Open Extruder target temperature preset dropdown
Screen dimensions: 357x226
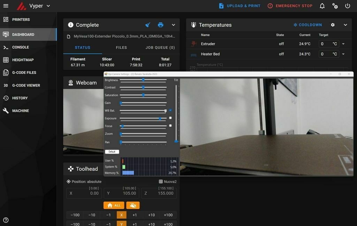pos(343,44)
